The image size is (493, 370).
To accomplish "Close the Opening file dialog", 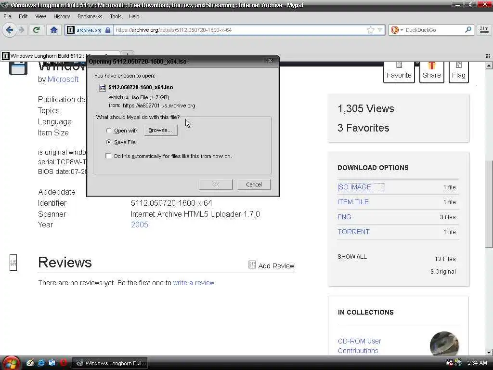I will click(270, 61).
